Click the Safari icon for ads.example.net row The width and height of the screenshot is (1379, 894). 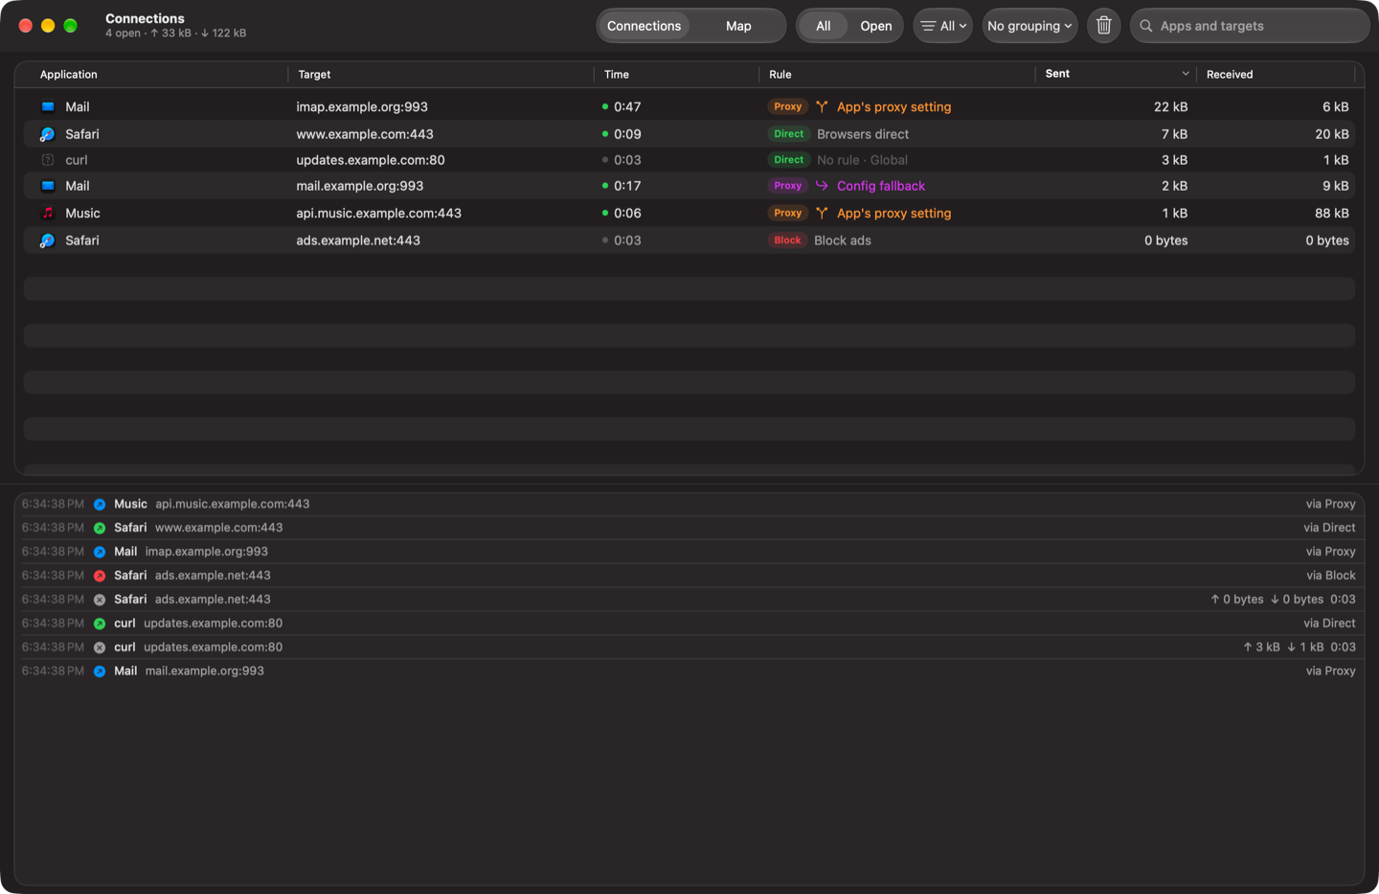48,241
